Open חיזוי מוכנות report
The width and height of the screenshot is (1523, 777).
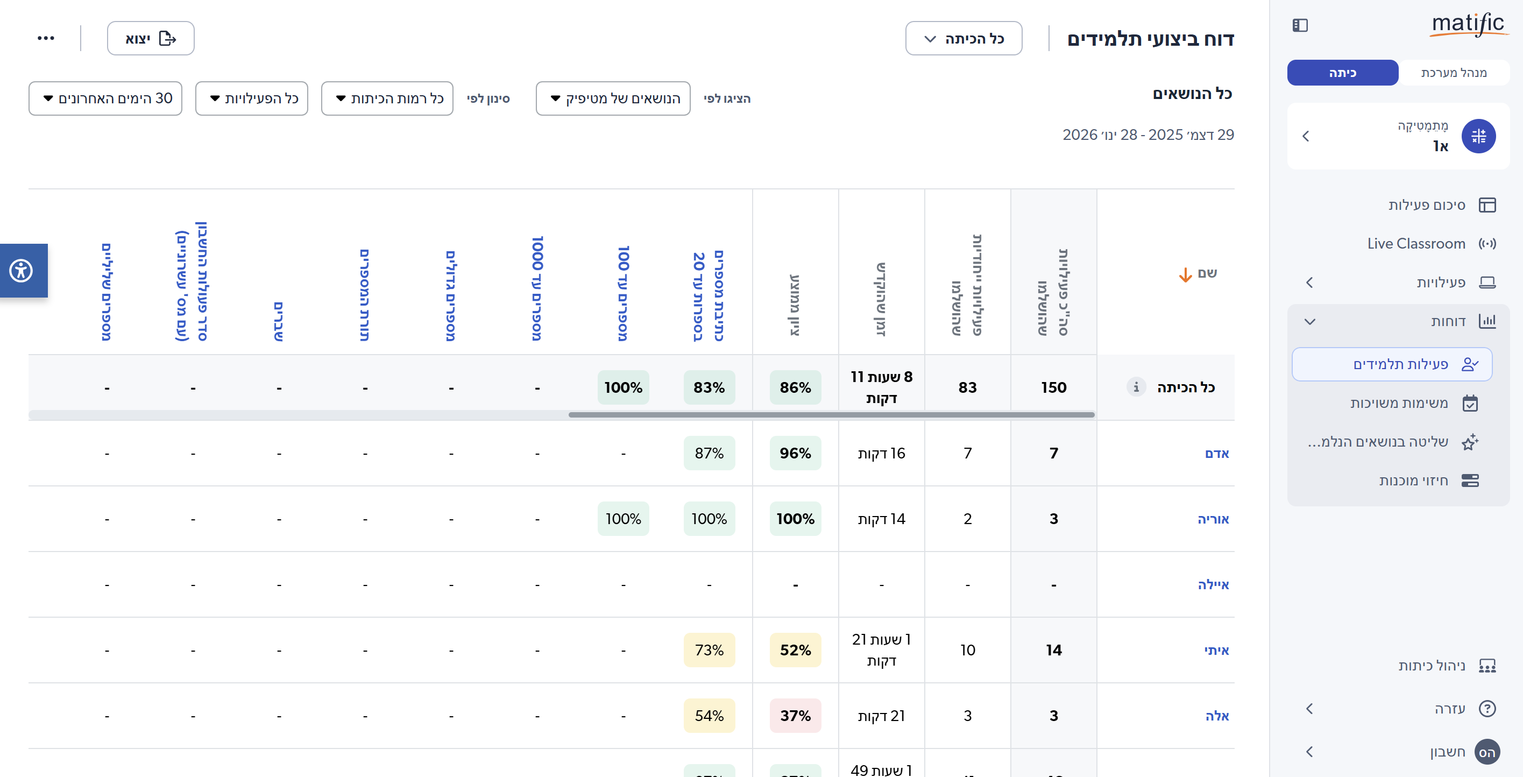click(1413, 480)
